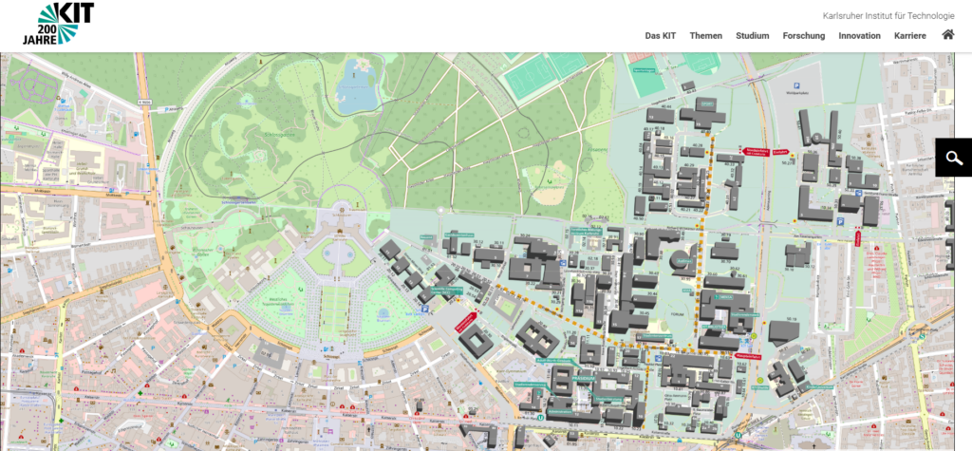This screenshot has height=451, width=972.
Task: Click the red Haupteinfahrt entrance marker
Action: pos(748,357)
